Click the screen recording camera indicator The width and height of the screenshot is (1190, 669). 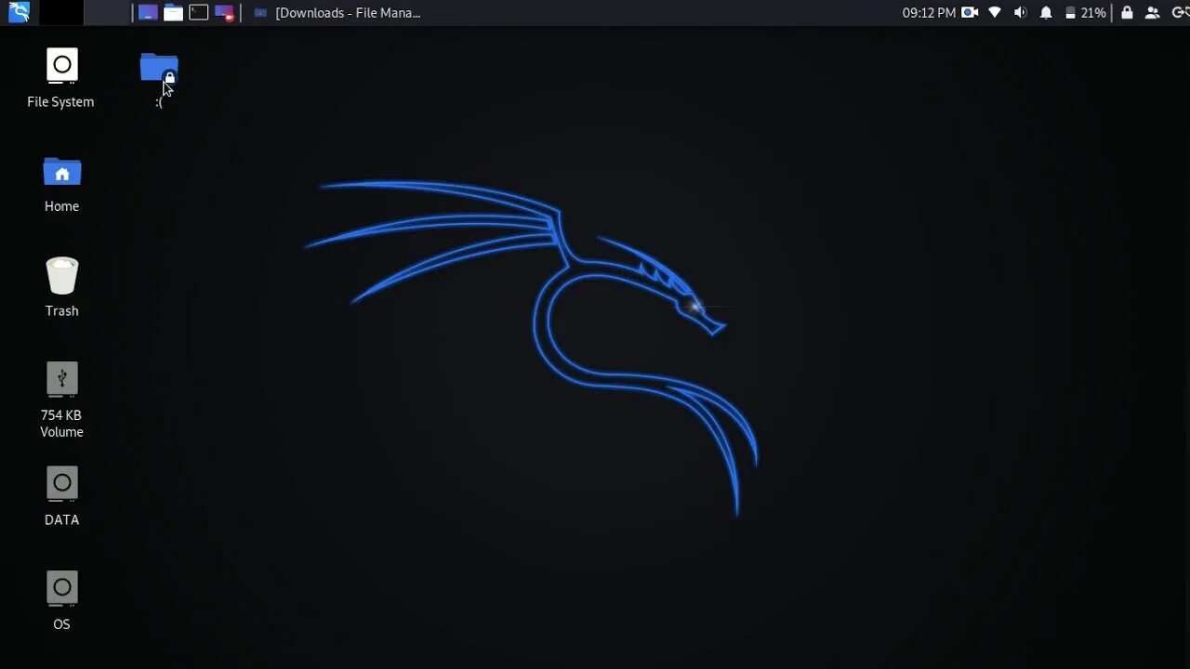(x=970, y=13)
